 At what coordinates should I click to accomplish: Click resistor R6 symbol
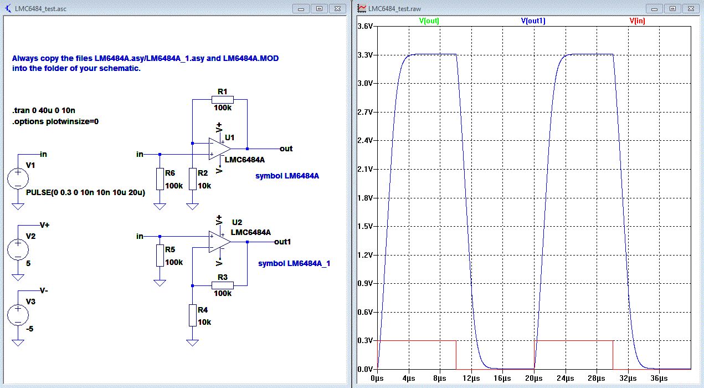click(160, 180)
